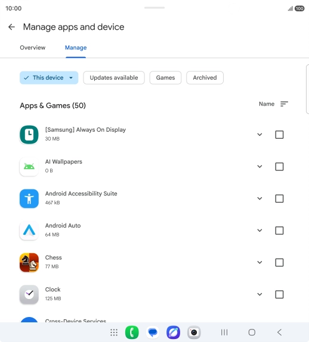
Task: Tap the Clock app icon
Action: pyautogui.click(x=29, y=294)
